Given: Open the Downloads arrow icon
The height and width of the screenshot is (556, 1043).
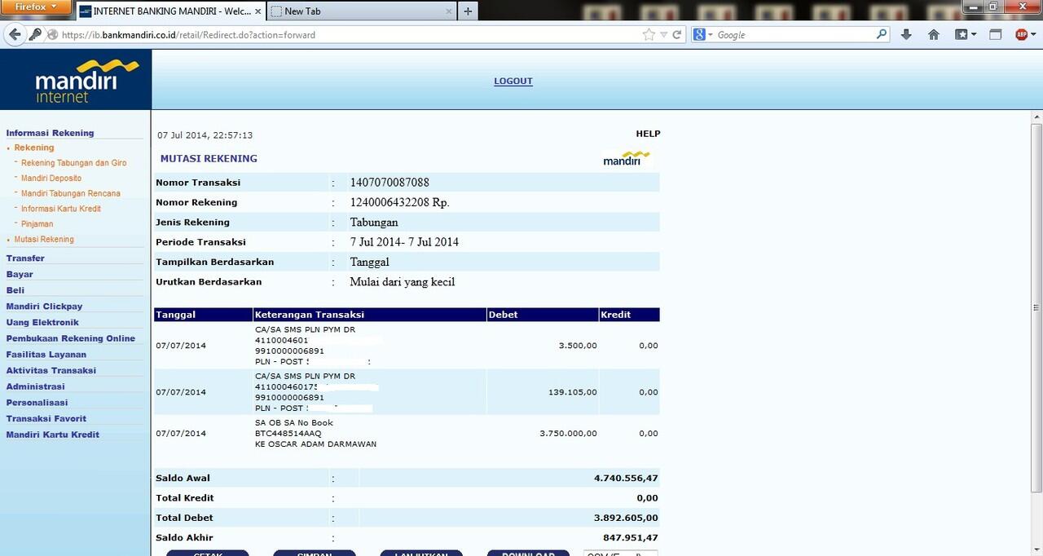Looking at the screenshot, I should tap(907, 34).
